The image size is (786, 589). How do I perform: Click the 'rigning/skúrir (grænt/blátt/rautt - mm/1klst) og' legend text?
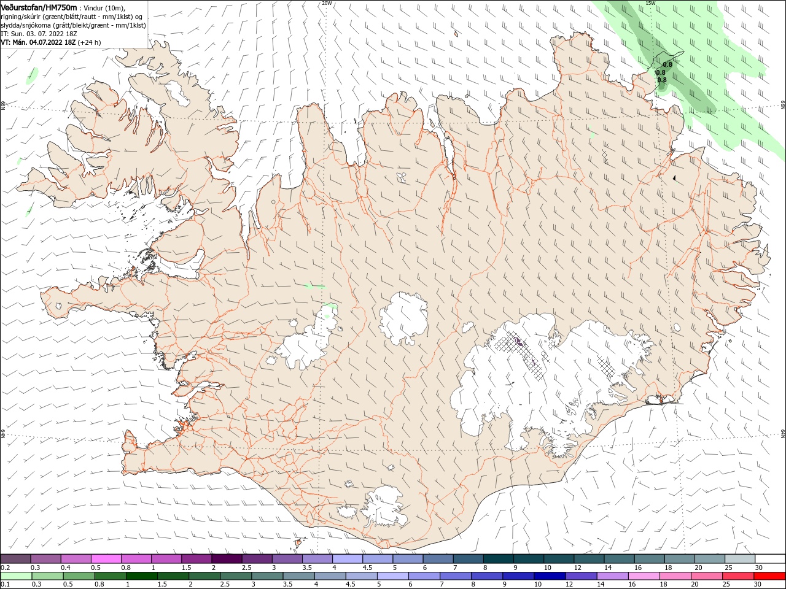pyautogui.click(x=72, y=17)
